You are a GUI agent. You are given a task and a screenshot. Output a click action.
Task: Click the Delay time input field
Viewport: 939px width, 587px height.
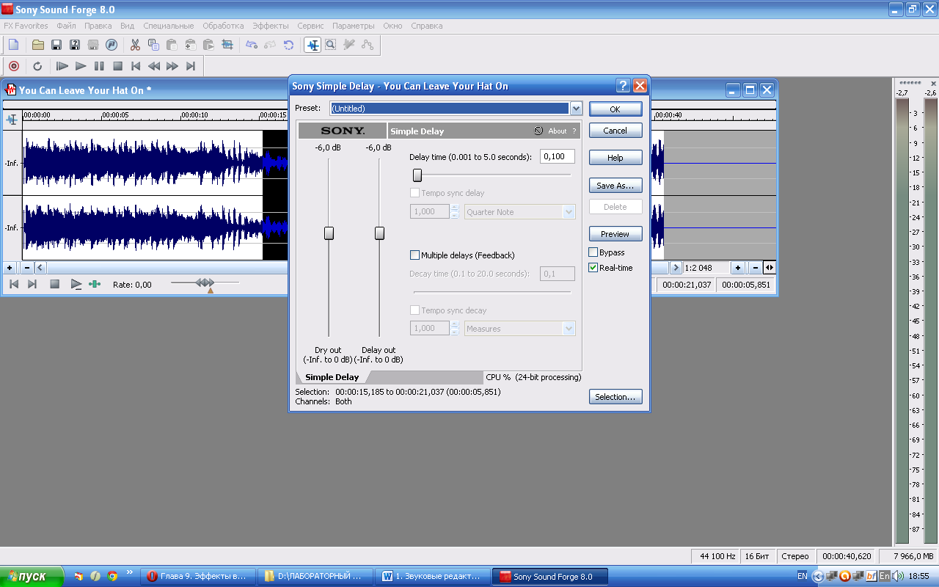pyautogui.click(x=558, y=156)
